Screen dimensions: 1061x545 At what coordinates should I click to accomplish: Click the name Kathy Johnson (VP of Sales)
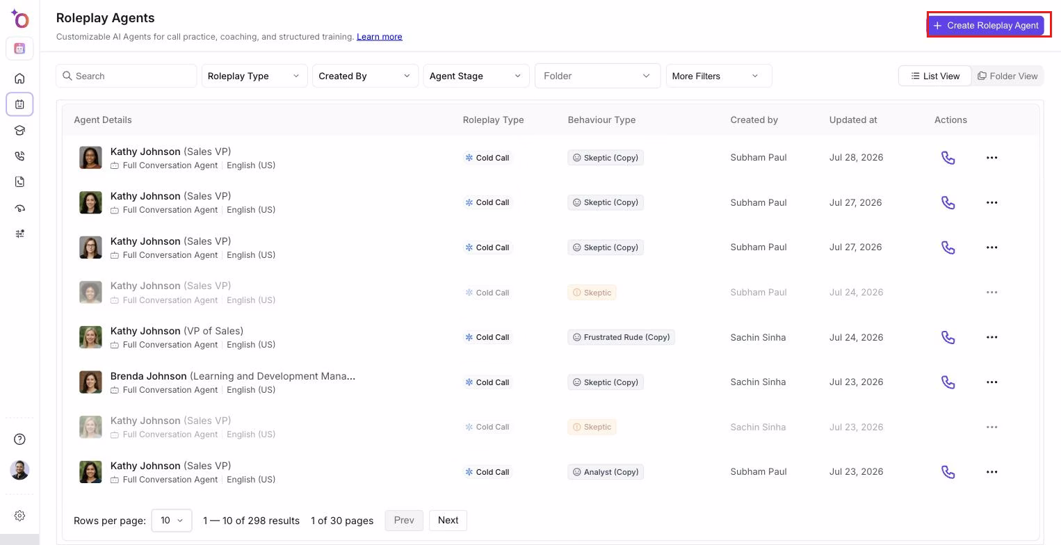[x=177, y=331]
